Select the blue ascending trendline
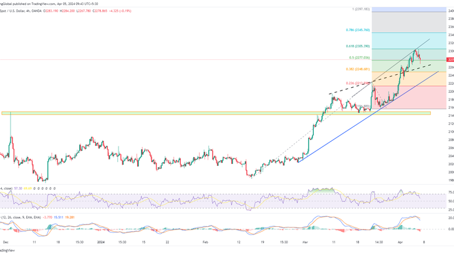Viewport: 454px width, 255px height. click(369, 117)
